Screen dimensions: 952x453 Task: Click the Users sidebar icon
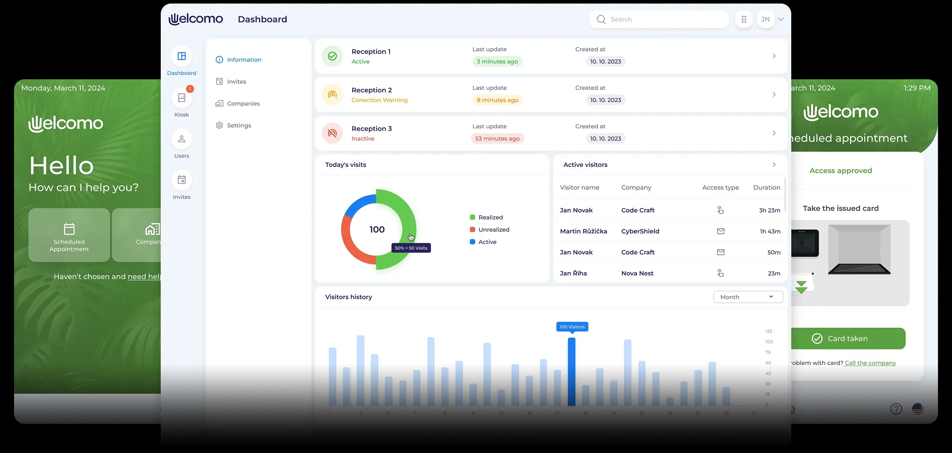coord(182,139)
